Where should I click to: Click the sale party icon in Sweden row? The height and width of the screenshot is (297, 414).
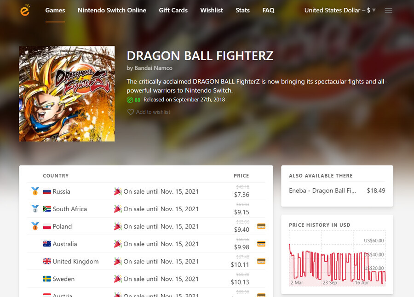118,279
